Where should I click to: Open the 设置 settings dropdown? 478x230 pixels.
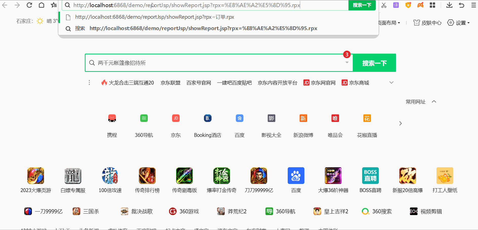(x=459, y=23)
